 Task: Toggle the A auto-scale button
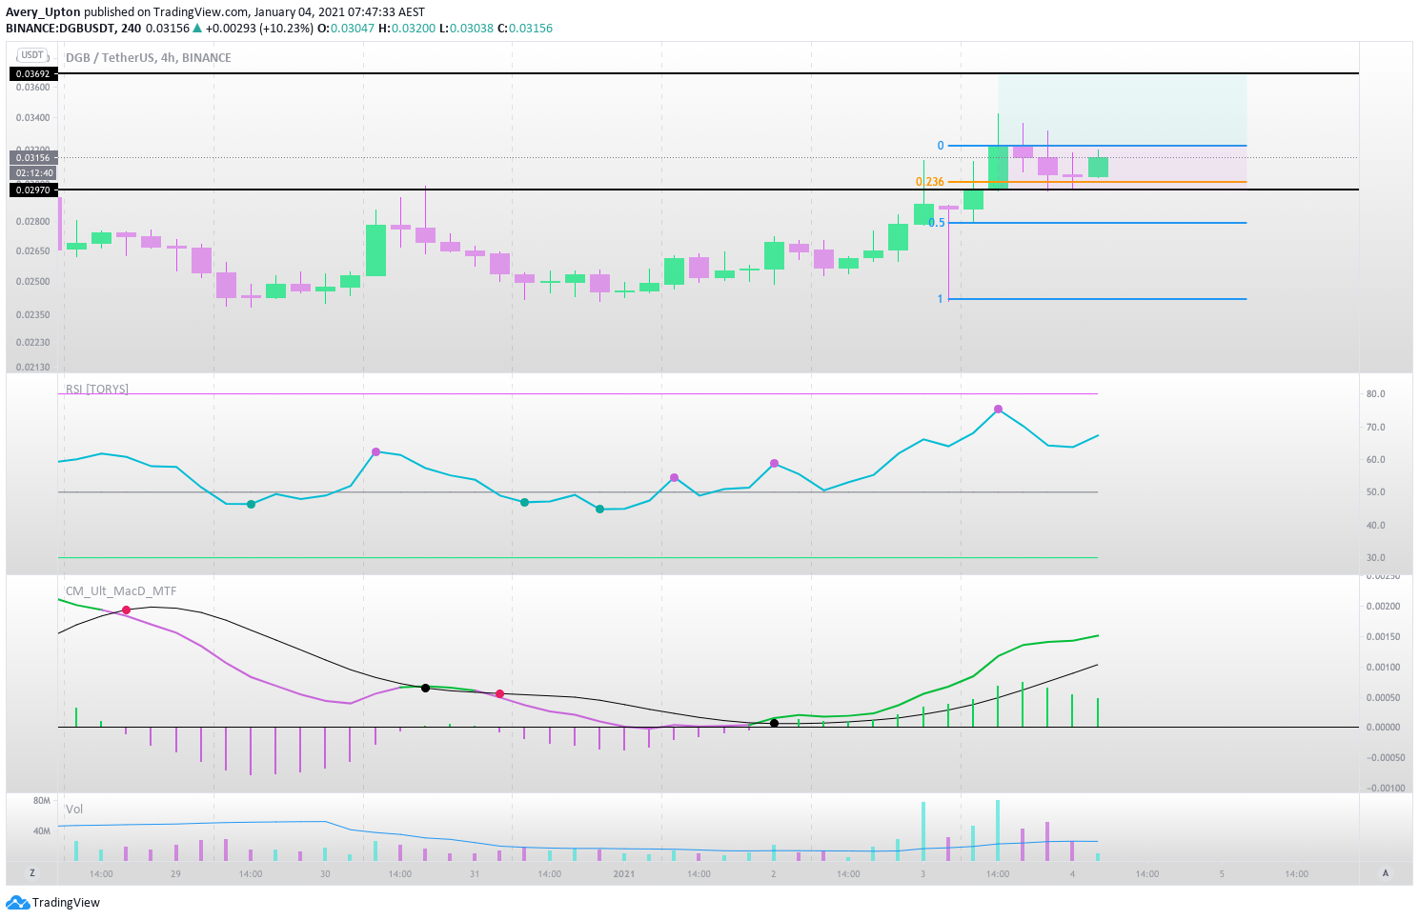(1386, 873)
